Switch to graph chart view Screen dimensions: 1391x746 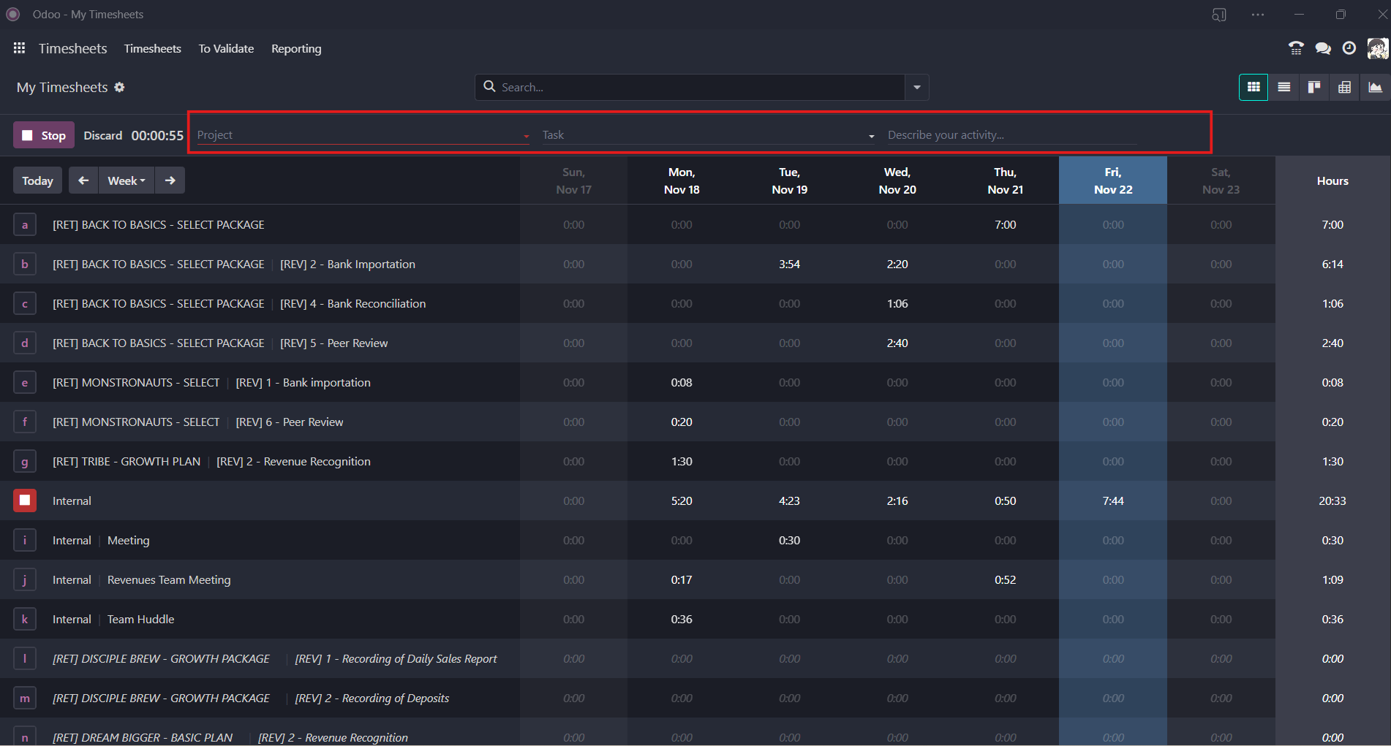pos(1375,88)
